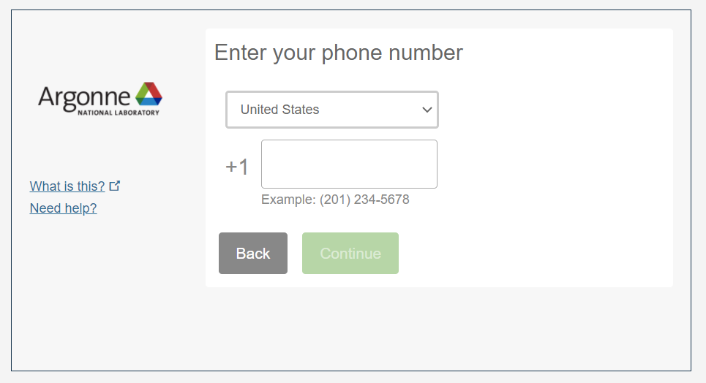Image resolution: width=706 pixels, height=383 pixels.
Task: Click the chevron arrow in the country selector
Action: tap(427, 110)
